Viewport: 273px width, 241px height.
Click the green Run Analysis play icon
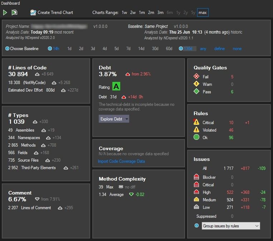[5, 13]
